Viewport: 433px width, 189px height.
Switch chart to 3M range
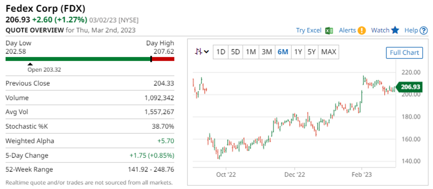pos(267,52)
